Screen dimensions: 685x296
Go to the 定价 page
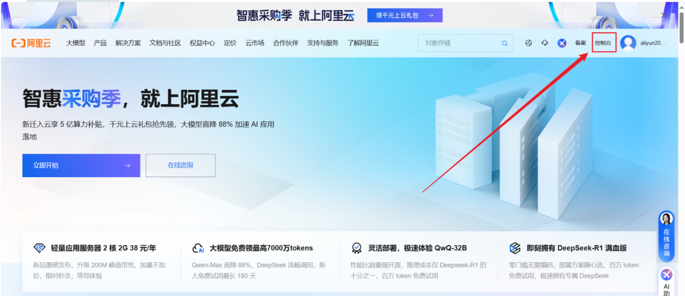pyautogui.click(x=230, y=43)
